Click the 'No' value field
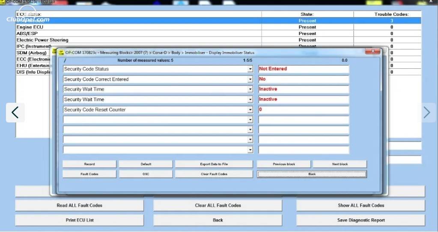 304,79
